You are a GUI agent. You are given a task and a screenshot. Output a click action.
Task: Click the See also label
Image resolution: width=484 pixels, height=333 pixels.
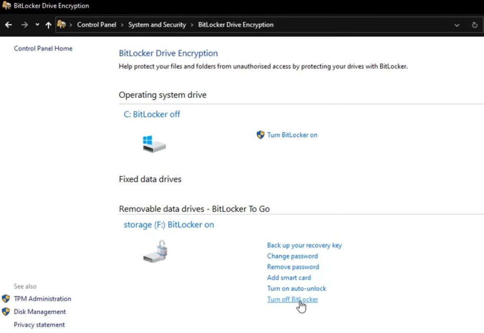click(x=25, y=286)
